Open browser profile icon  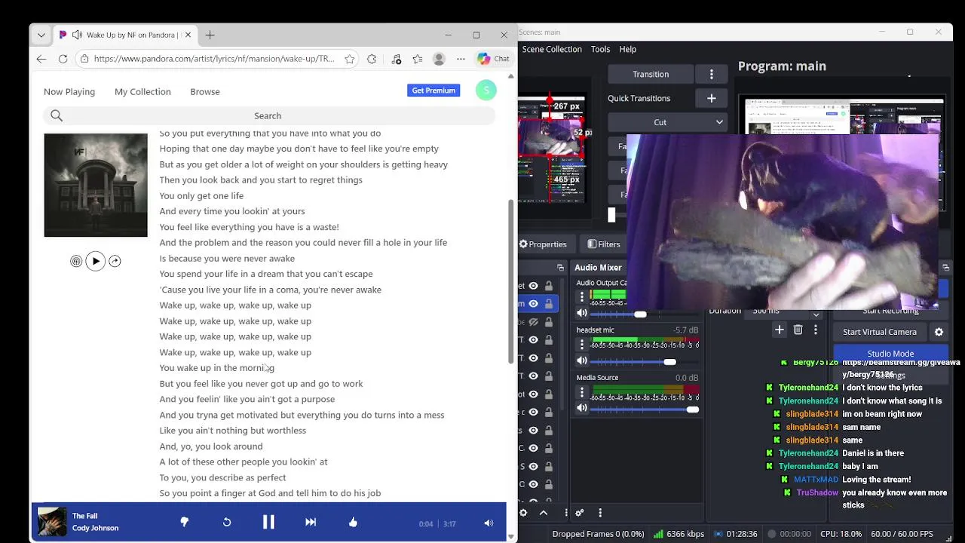click(439, 59)
